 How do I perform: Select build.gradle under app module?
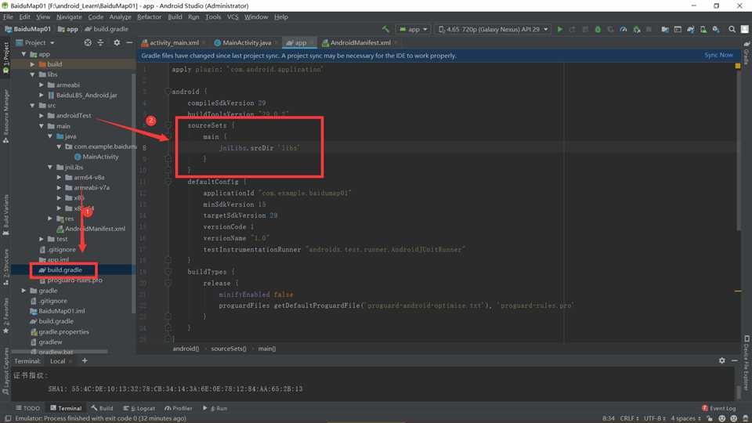pos(64,270)
